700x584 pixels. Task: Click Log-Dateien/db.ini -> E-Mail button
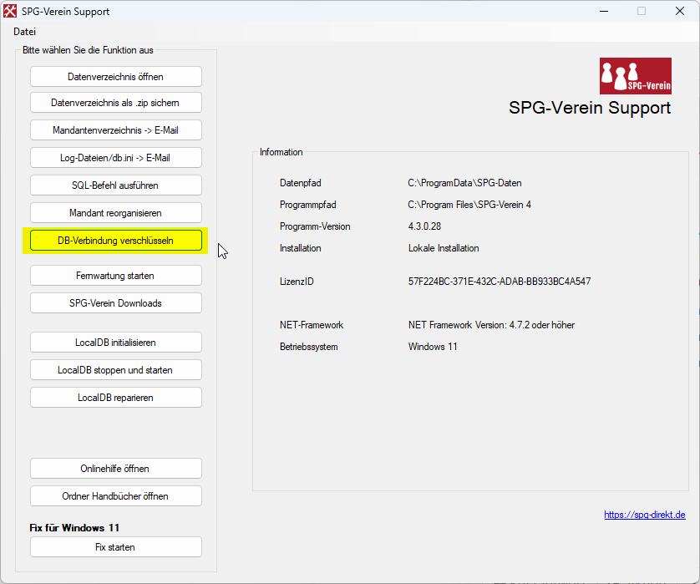pos(115,158)
